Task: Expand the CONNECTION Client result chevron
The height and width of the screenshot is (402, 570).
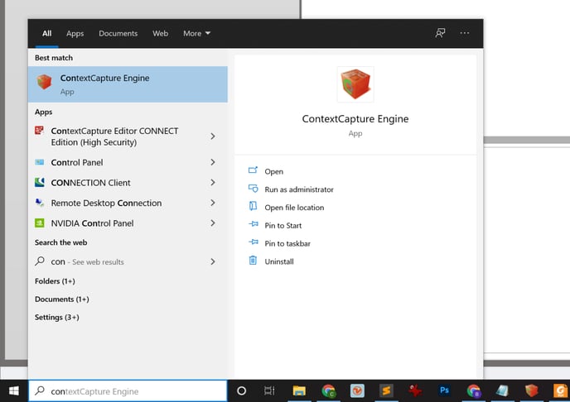Action: pyautogui.click(x=213, y=183)
